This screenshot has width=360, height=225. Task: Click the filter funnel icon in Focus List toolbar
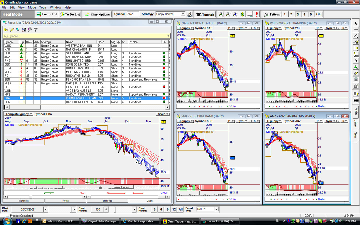(x=35, y=29)
